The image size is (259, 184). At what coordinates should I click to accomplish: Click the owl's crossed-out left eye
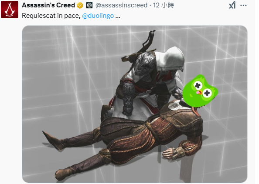point(198,86)
